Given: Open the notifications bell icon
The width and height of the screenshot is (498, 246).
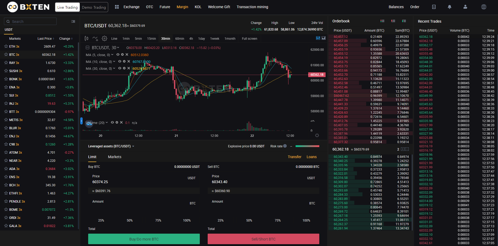Looking at the screenshot, I should tap(449, 7).
